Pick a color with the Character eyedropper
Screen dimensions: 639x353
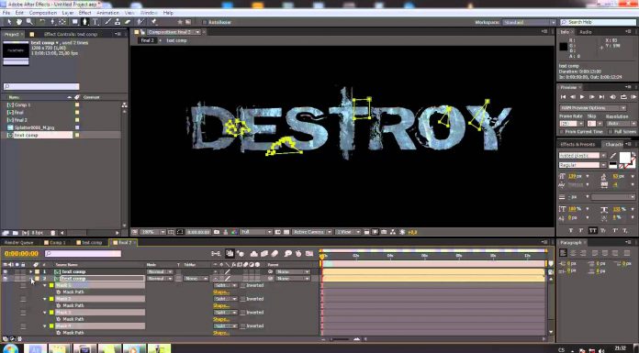[613, 156]
